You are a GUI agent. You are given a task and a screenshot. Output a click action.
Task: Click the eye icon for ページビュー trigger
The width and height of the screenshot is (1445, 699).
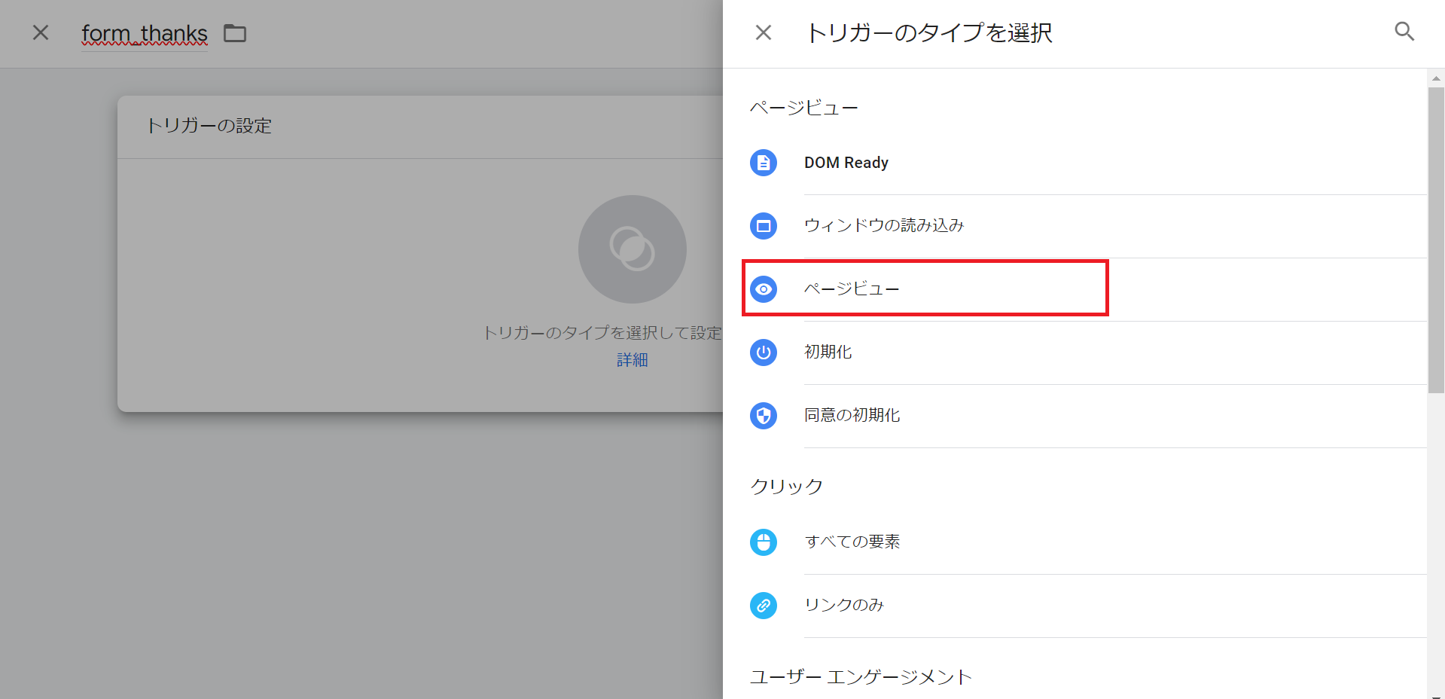coord(763,289)
